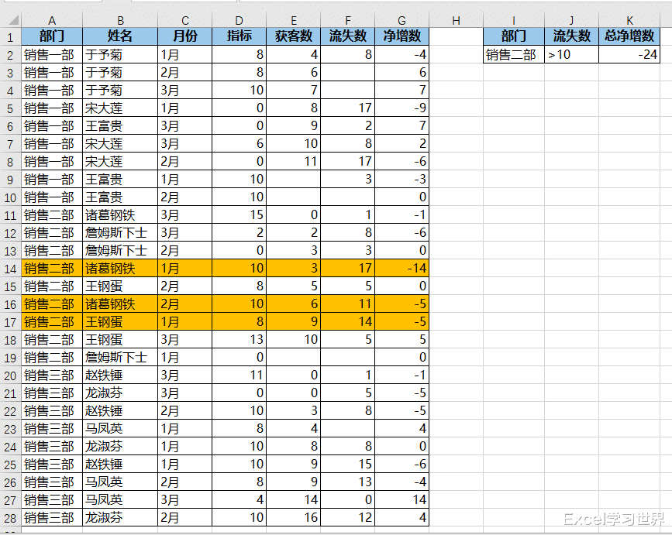Select row 28 header
The image size is (672, 535).
[10, 518]
